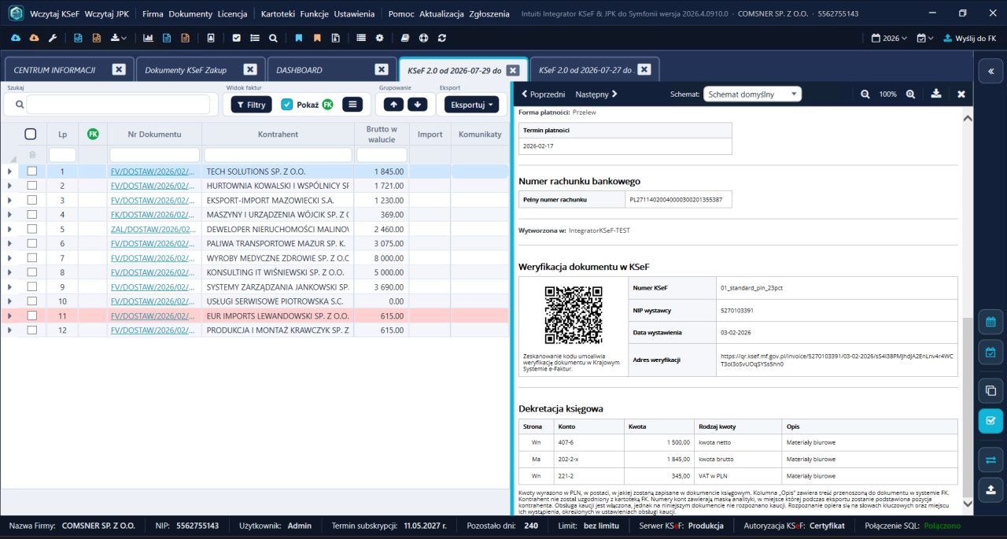Check the row 3 EKSPORT-IMPORT MAZOWIECKI checkbox
The height and width of the screenshot is (539, 1007).
(32, 200)
